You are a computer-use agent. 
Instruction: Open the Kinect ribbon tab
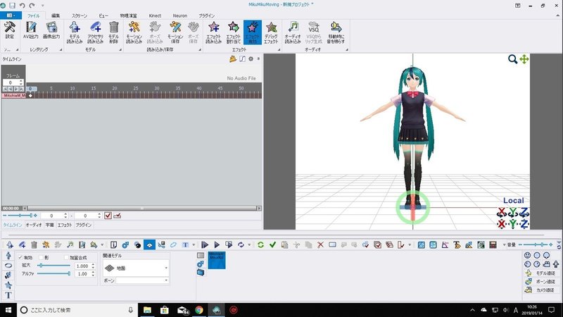point(155,15)
